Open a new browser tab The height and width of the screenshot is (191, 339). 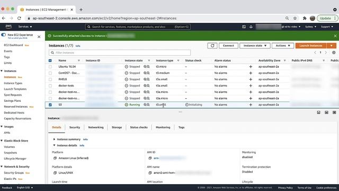coord(81,10)
